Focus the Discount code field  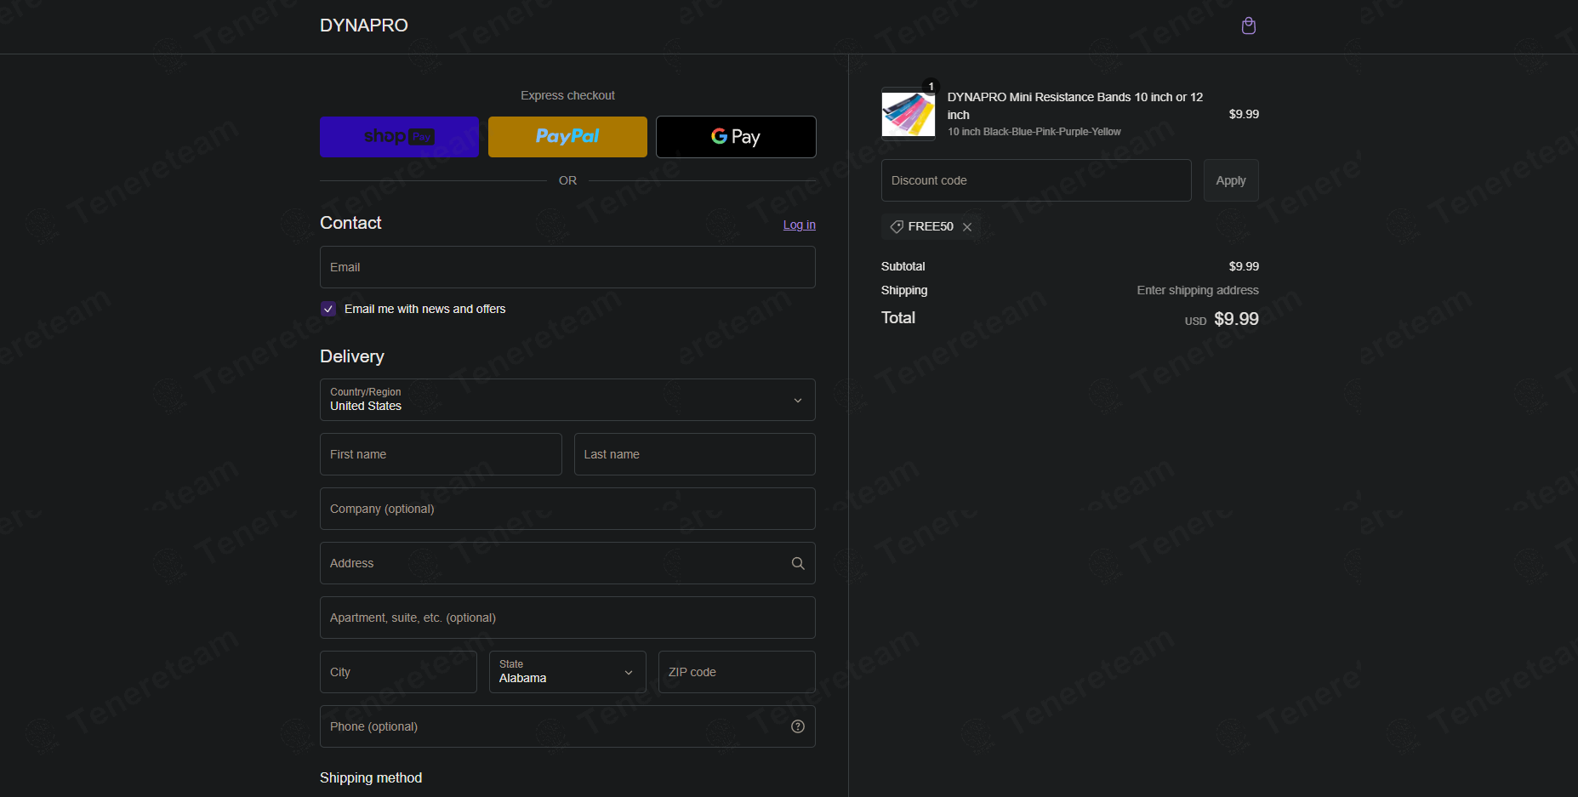pos(1036,180)
